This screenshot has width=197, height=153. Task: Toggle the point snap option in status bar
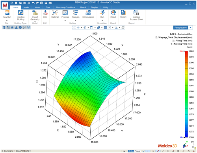pos(148,151)
